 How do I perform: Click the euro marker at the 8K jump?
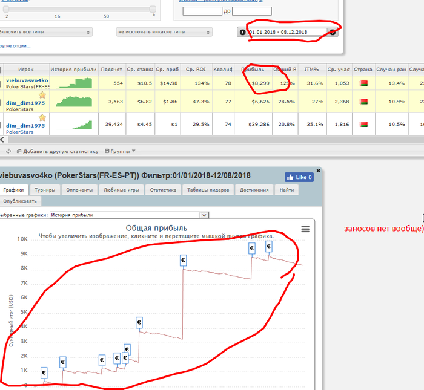pyautogui.click(x=183, y=260)
